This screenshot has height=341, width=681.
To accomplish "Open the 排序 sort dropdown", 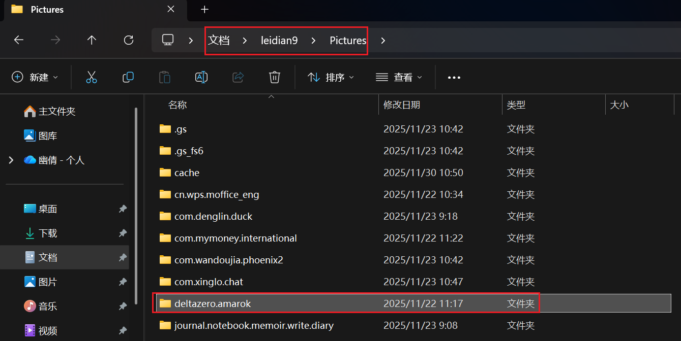I will click(x=331, y=77).
